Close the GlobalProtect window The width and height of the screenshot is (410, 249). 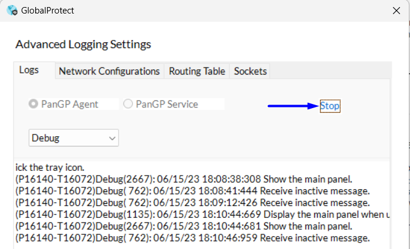[396, 11]
